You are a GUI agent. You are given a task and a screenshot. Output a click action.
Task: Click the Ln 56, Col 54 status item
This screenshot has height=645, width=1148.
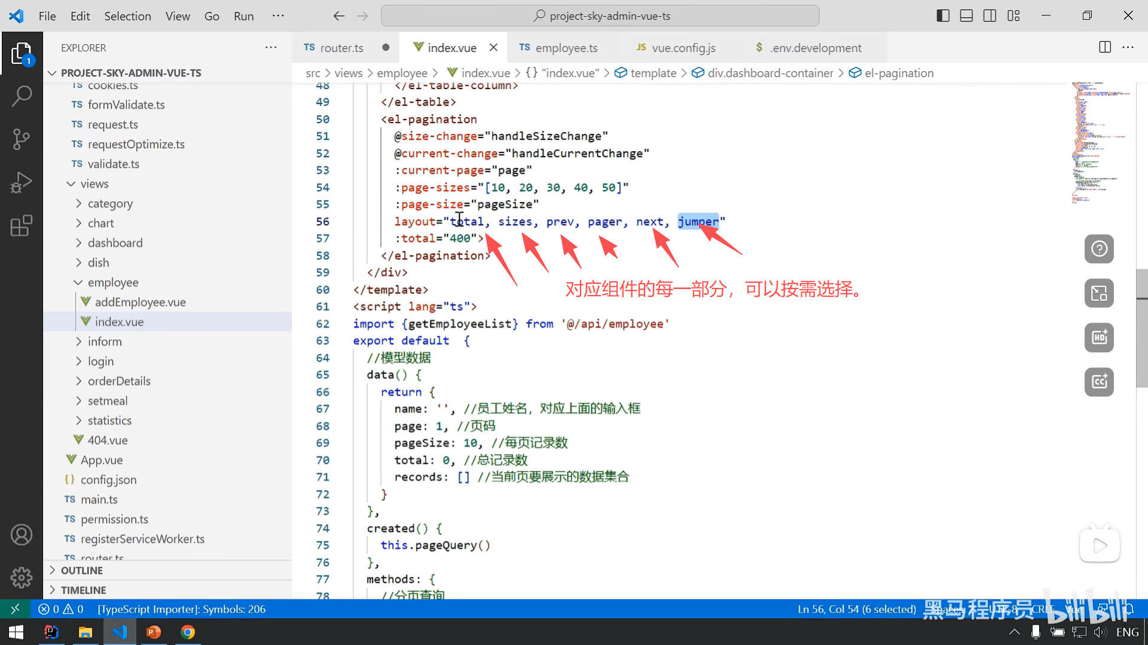(x=856, y=609)
